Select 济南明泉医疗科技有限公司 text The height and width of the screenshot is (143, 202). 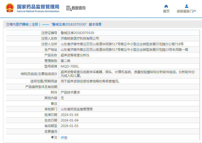tap(80, 38)
